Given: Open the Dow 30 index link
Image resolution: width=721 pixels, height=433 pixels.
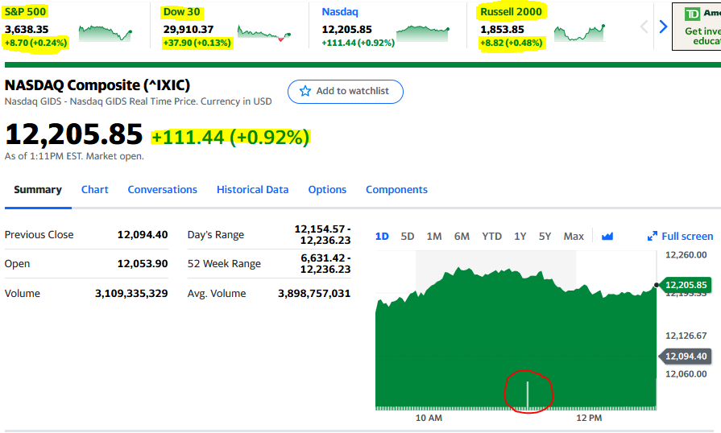Looking at the screenshot, I should pyautogui.click(x=181, y=12).
